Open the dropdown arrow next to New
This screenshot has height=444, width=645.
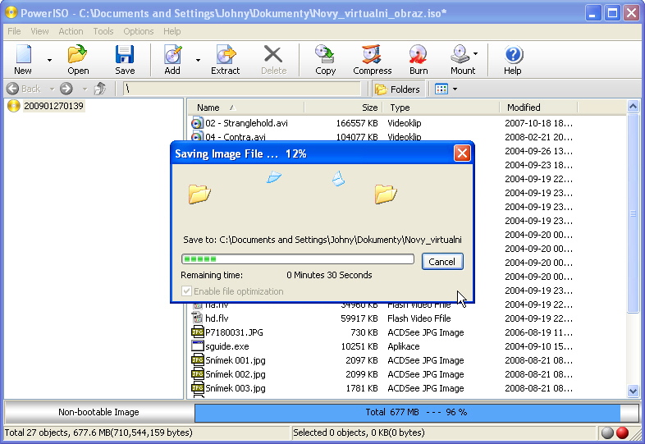click(x=49, y=60)
